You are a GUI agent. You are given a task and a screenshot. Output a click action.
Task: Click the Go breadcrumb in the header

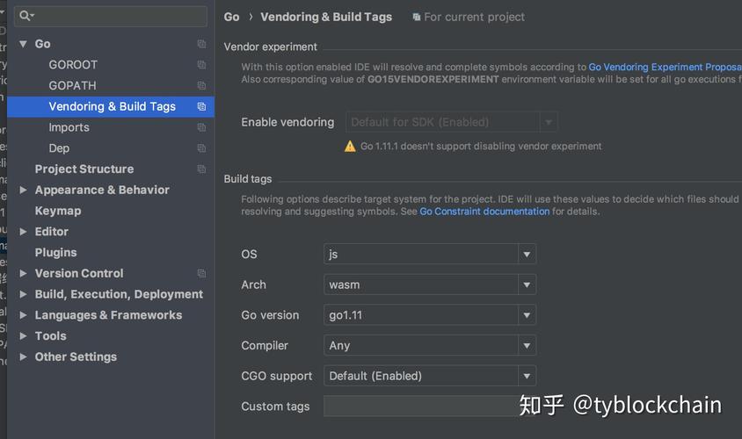(x=231, y=17)
